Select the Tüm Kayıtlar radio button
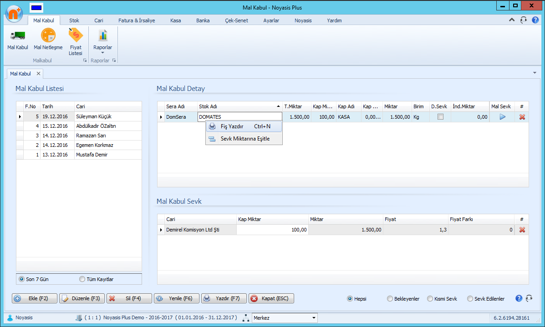 pos(82,279)
